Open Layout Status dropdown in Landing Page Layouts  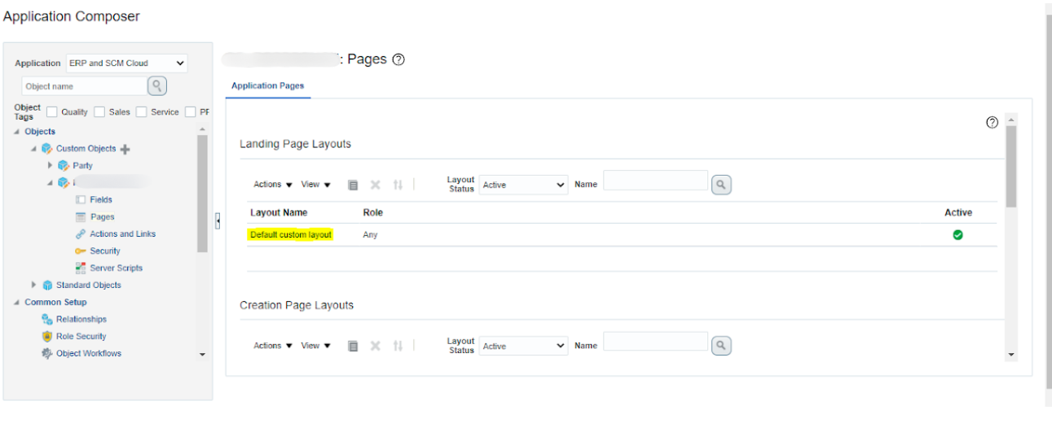pyautogui.click(x=523, y=185)
